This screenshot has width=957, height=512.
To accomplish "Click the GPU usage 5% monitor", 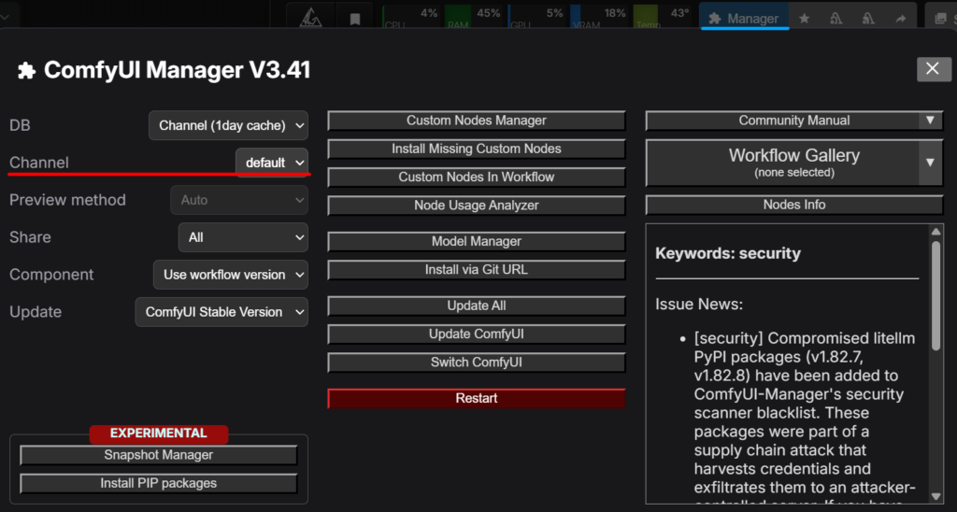I will (x=536, y=19).
